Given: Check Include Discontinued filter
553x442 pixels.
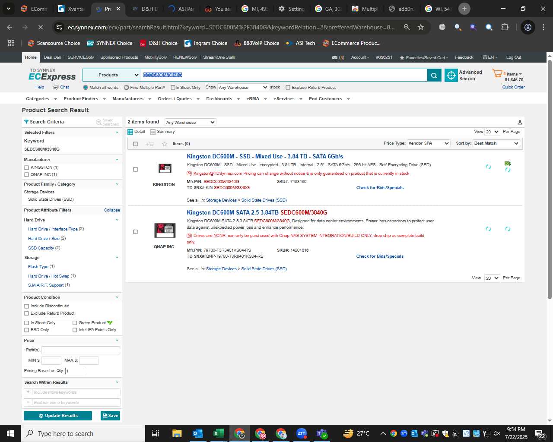Looking at the screenshot, I should tap(27, 306).
